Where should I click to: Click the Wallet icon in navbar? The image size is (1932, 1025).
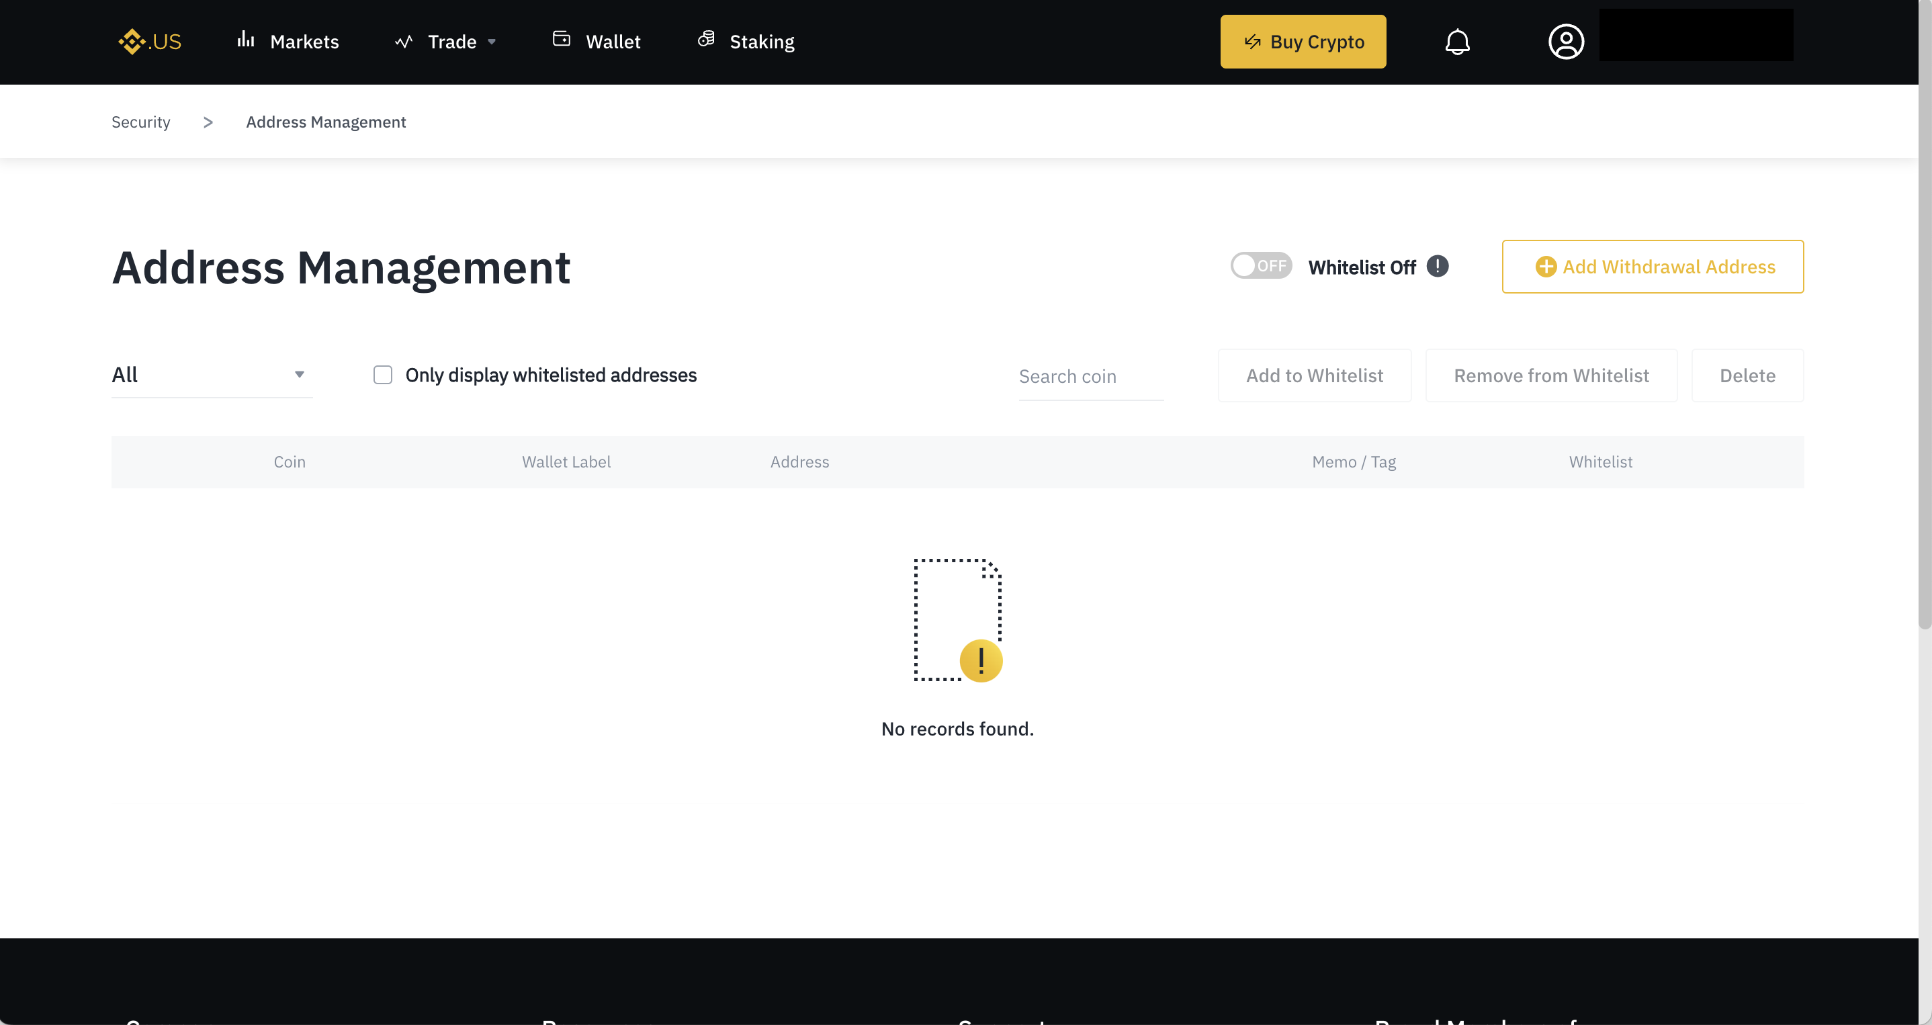pos(561,39)
